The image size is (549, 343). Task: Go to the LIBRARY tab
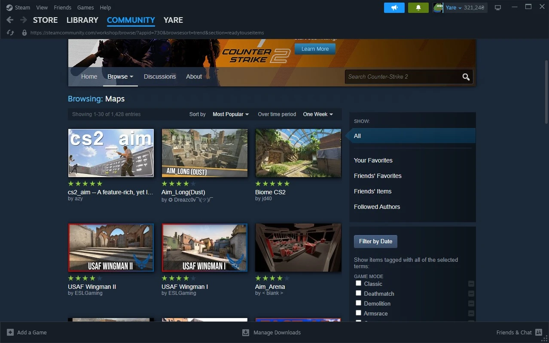click(82, 20)
